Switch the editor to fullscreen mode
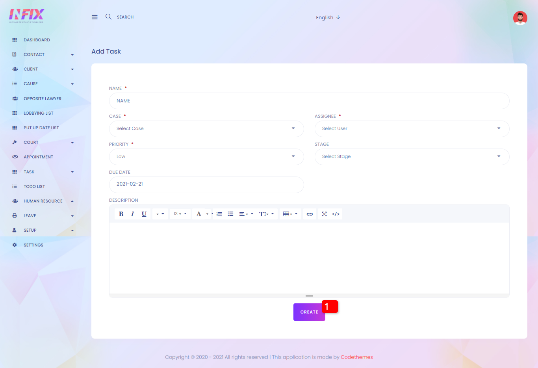 tap(324, 214)
